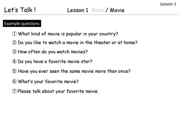Click the circled number 4 marker
This screenshot has height=119, width=180.
click(14, 62)
